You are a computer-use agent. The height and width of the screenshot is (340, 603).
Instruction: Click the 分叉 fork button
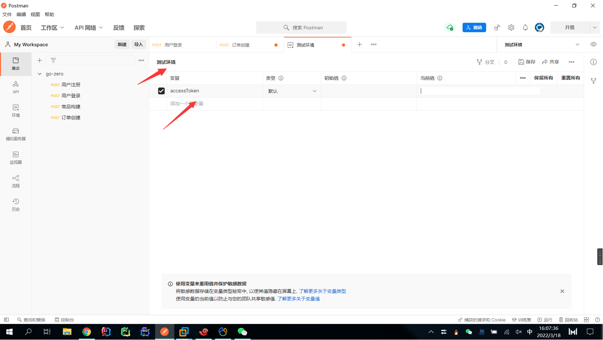[486, 62]
